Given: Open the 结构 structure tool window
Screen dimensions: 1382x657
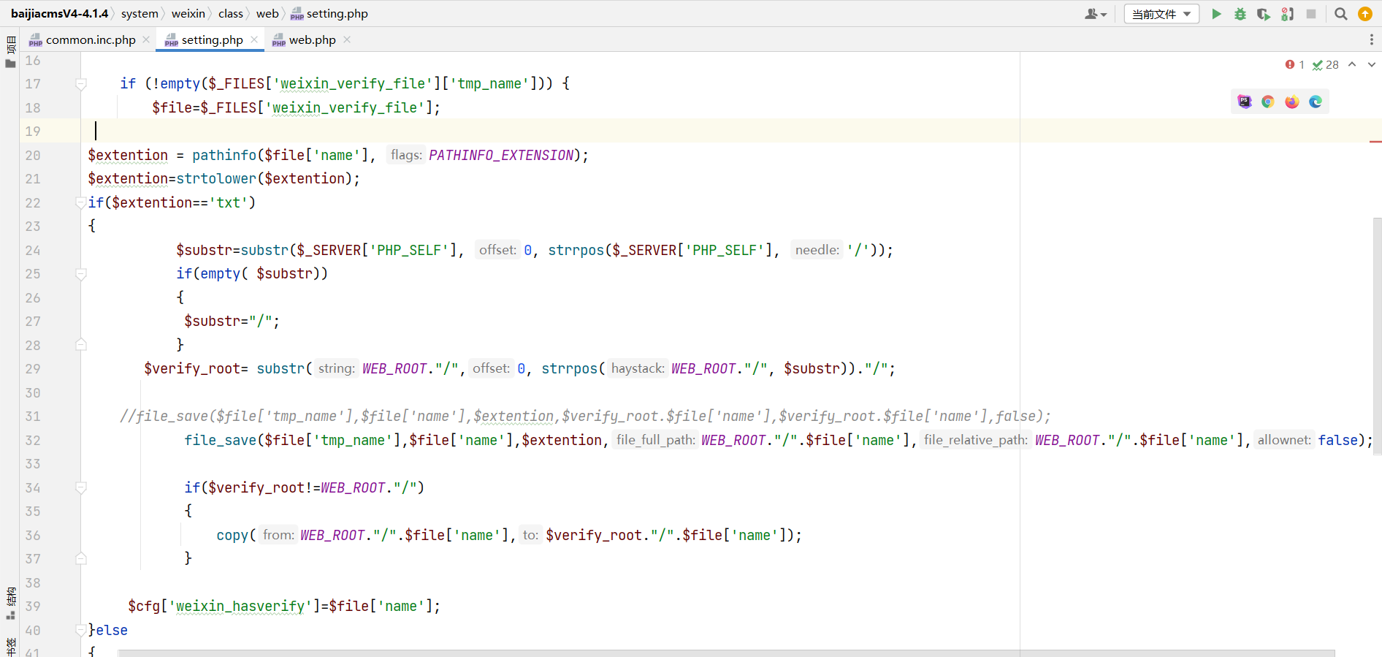Looking at the screenshot, I should 10,604.
